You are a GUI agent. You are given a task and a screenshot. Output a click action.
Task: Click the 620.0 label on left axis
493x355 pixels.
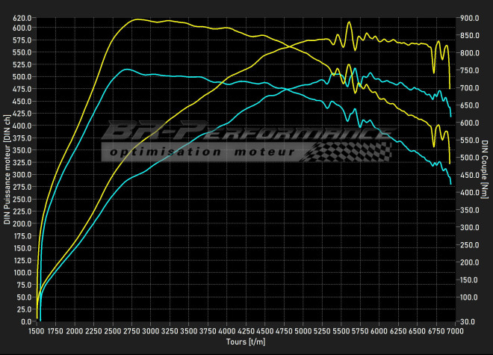[22, 18]
